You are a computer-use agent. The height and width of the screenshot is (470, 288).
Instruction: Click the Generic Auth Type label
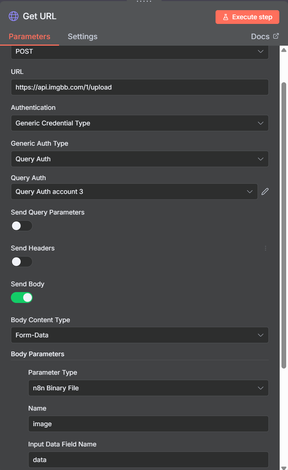39,144
